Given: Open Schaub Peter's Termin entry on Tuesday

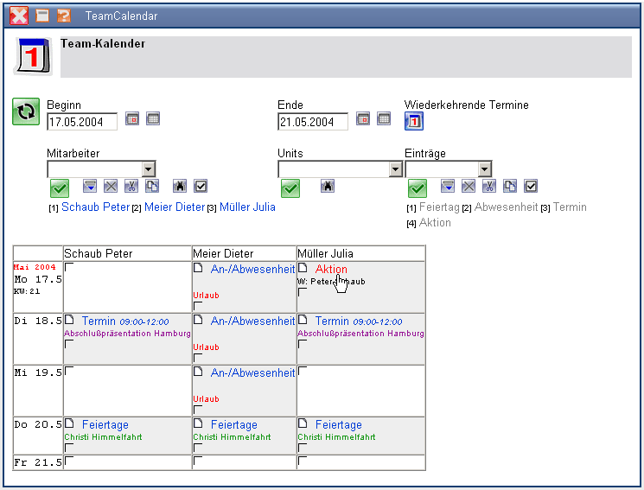Looking at the screenshot, I should (98, 321).
